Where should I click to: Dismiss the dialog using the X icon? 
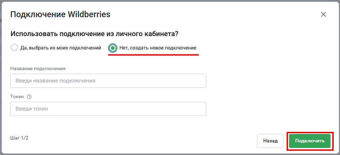click(x=323, y=14)
